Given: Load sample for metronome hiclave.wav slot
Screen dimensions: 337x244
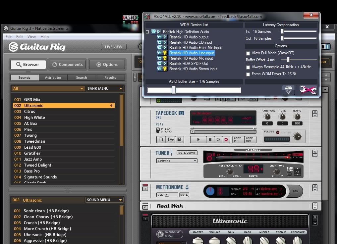Looking at the screenshot, I should click(281, 189).
